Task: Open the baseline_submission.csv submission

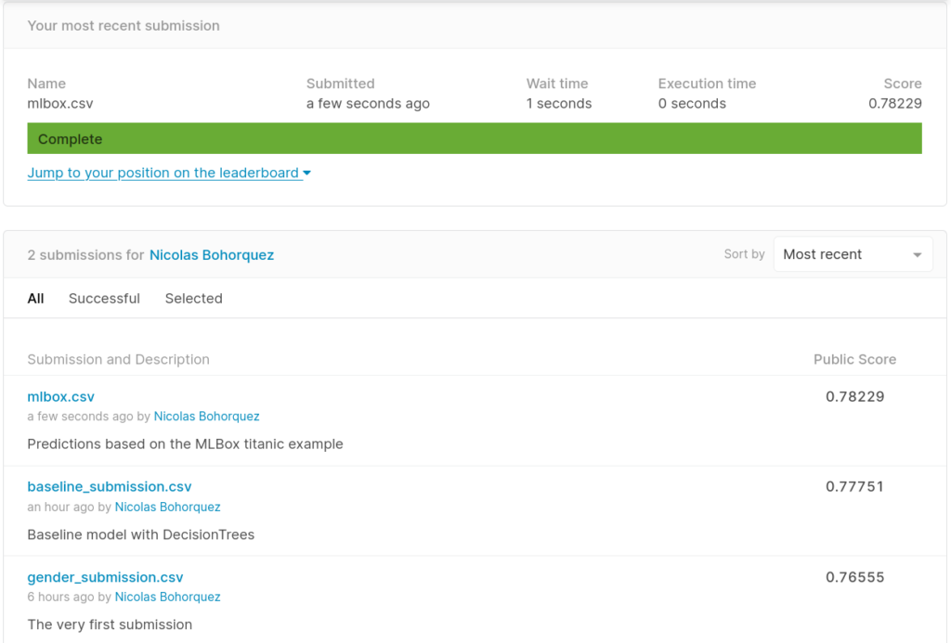Action: click(x=109, y=486)
